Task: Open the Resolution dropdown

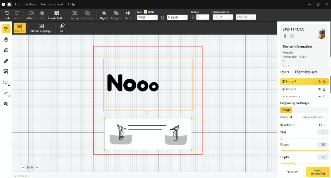Action: pos(320,124)
